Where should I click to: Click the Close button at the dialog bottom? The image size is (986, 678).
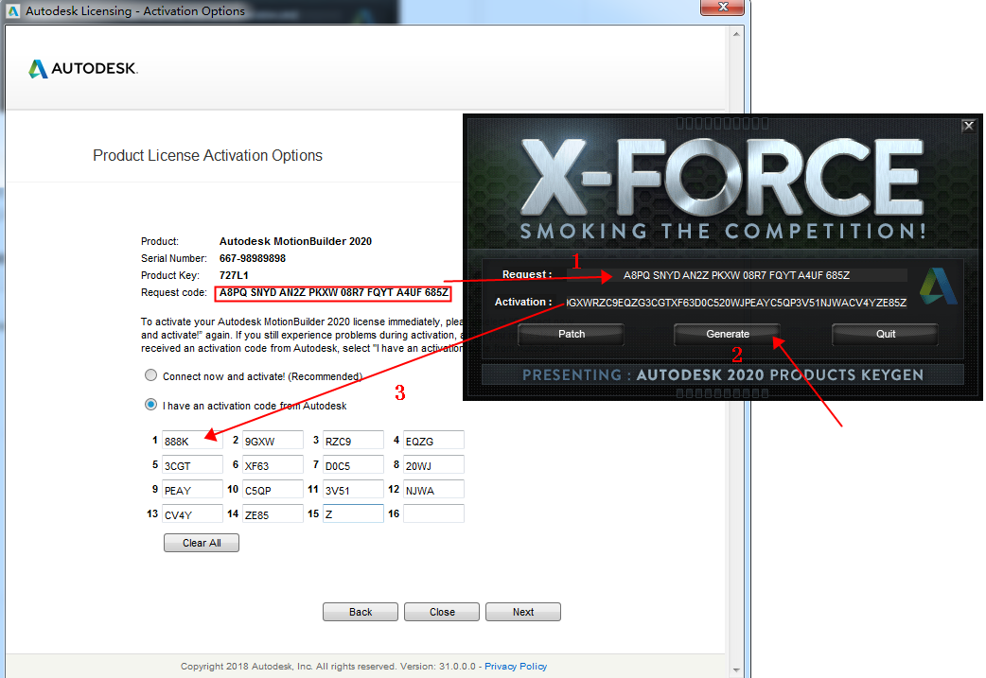(x=442, y=612)
